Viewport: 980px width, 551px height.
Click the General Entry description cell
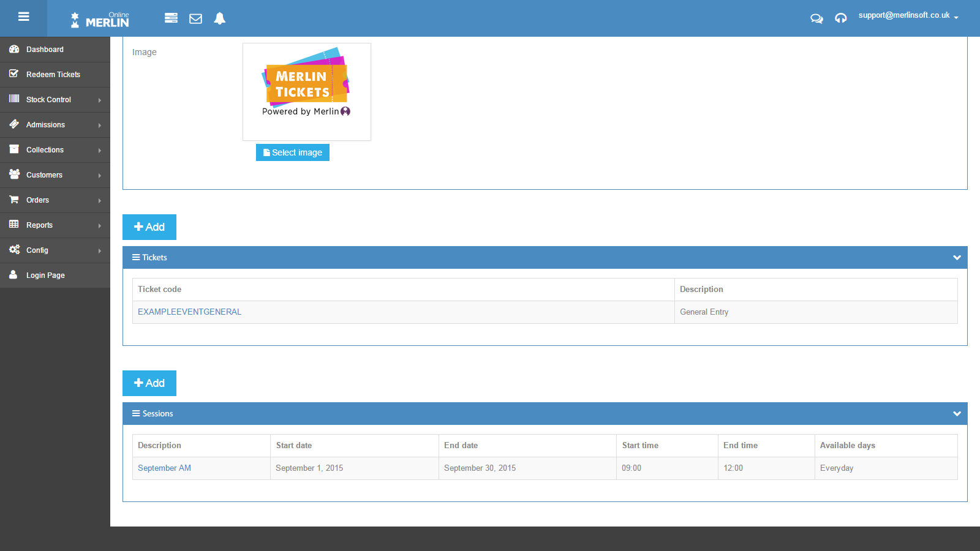click(x=816, y=312)
